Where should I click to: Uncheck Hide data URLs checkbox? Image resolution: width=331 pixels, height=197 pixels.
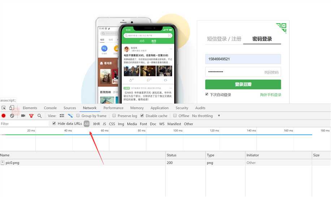54,123
